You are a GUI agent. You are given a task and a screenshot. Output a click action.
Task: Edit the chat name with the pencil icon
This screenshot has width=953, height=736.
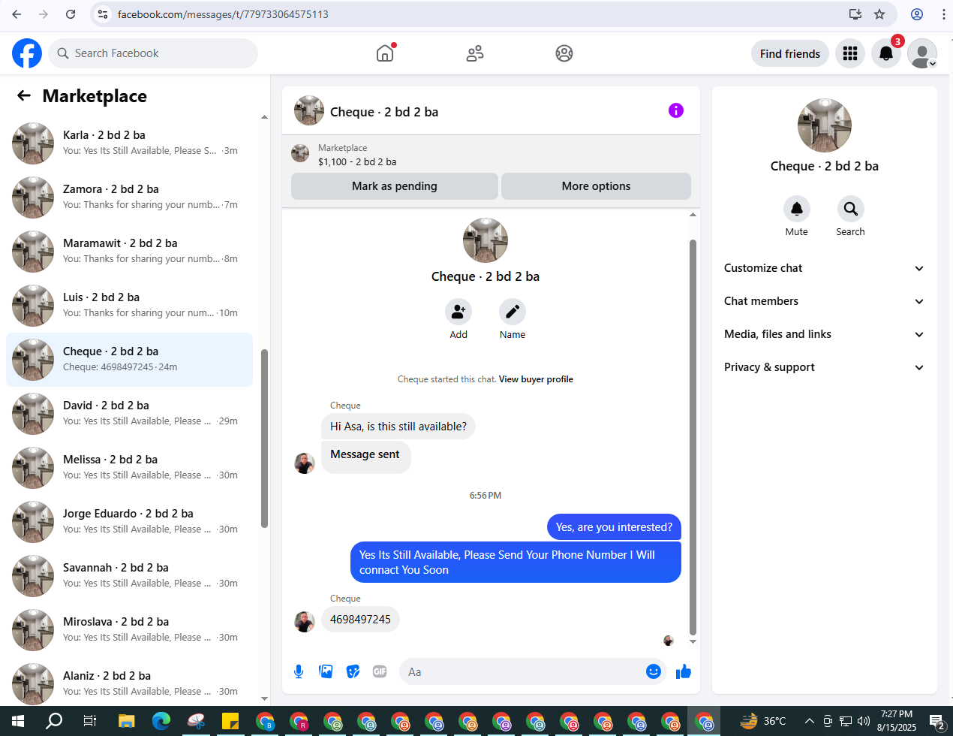513,312
